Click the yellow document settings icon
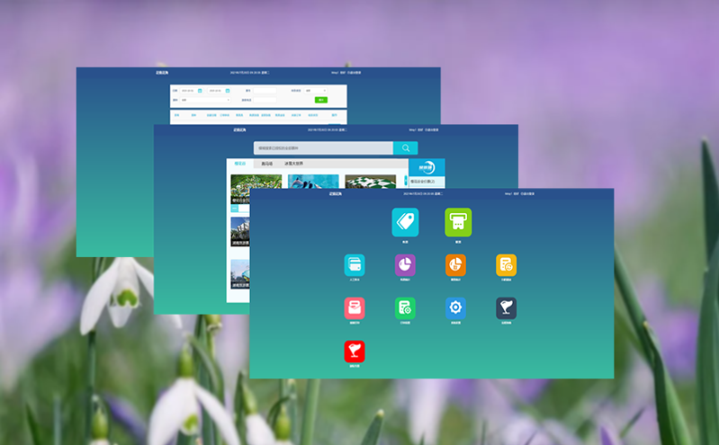 (x=506, y=264)
